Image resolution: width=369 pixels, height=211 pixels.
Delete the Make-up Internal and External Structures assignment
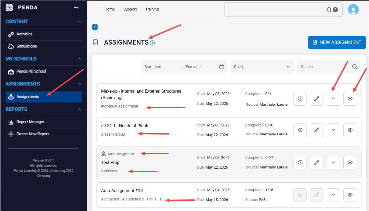[300, 99]
